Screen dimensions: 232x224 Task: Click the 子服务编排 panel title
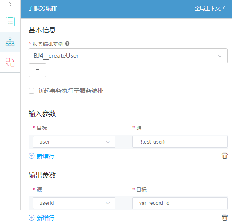click(x=43, y=8)
